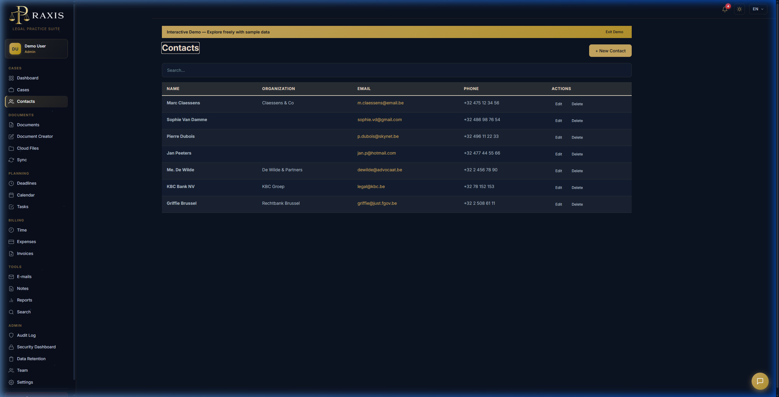Exit Demo from the banner
The image size is (779, 397).
click(x=614, y=32)
